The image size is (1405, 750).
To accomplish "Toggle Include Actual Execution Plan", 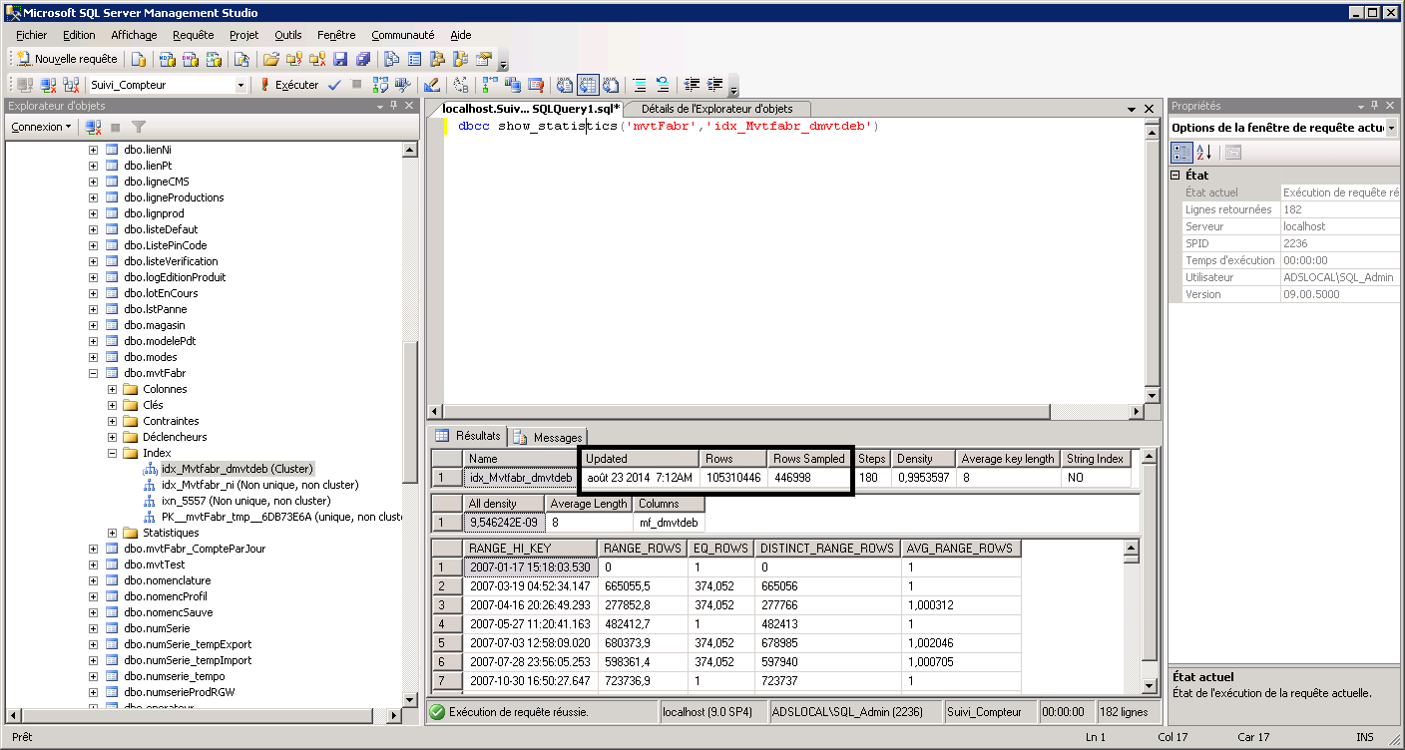I will click(490, 85).
